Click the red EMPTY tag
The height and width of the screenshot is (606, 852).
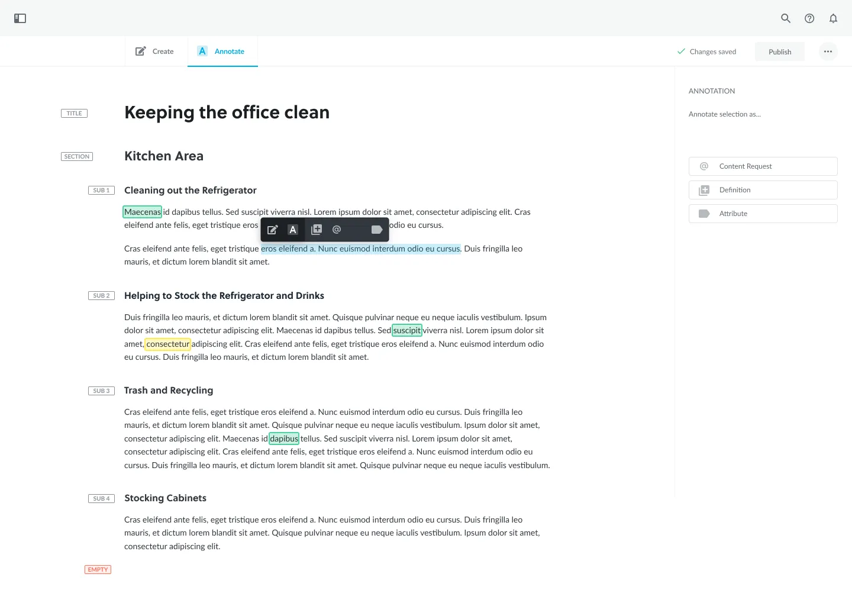coord(98,569)
